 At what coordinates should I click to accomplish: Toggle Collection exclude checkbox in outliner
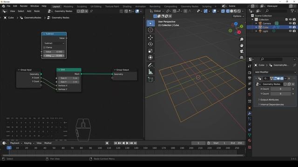[x=286, y=19]
